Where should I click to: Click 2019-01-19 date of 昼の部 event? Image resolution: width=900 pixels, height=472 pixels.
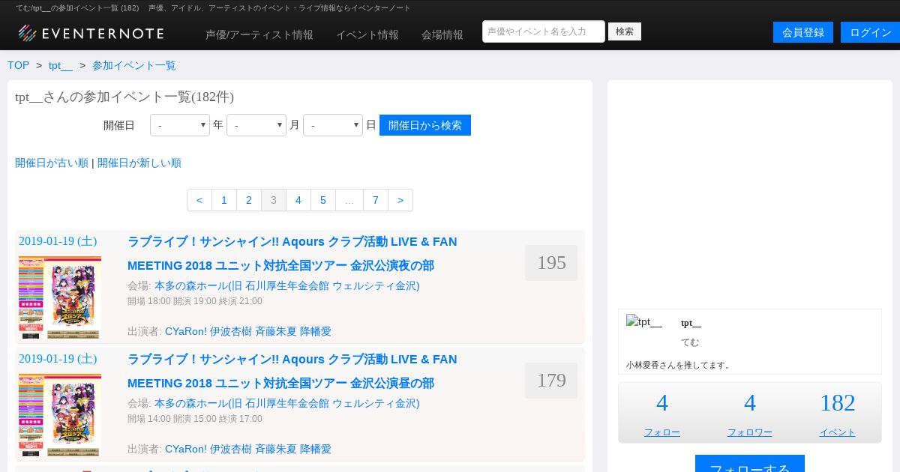pos(58,359)
